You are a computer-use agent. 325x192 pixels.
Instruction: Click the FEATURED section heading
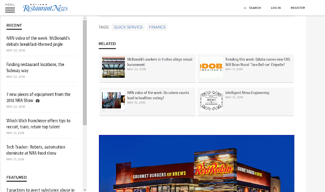(x=17, y=177)
